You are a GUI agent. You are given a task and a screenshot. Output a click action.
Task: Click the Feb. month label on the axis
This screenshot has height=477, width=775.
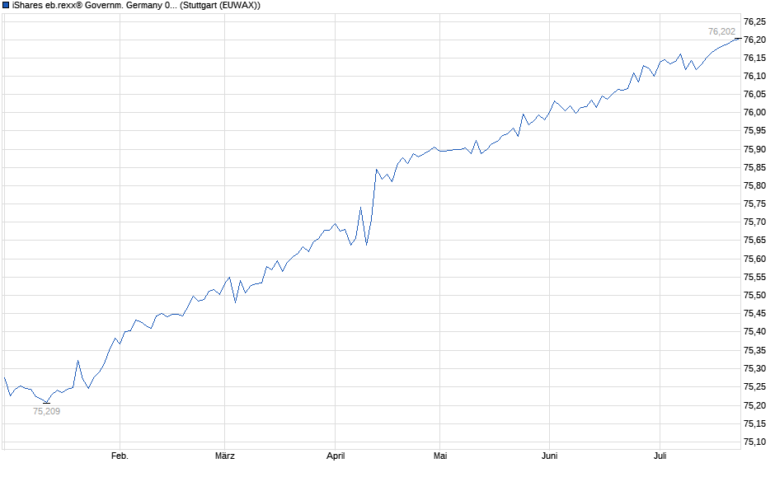tap(120, 456)
